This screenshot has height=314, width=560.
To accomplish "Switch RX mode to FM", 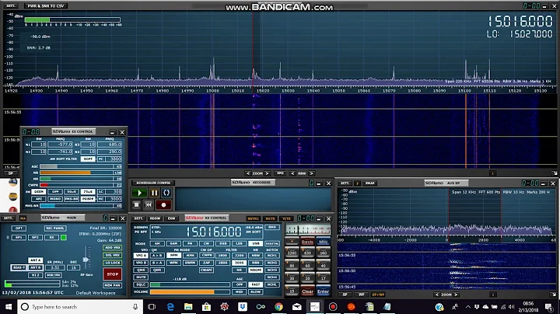I will pyautogui.click(x=190, y=243).
